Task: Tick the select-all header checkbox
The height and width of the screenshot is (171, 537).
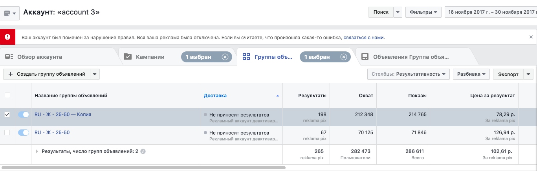Action: pos(7,95)
